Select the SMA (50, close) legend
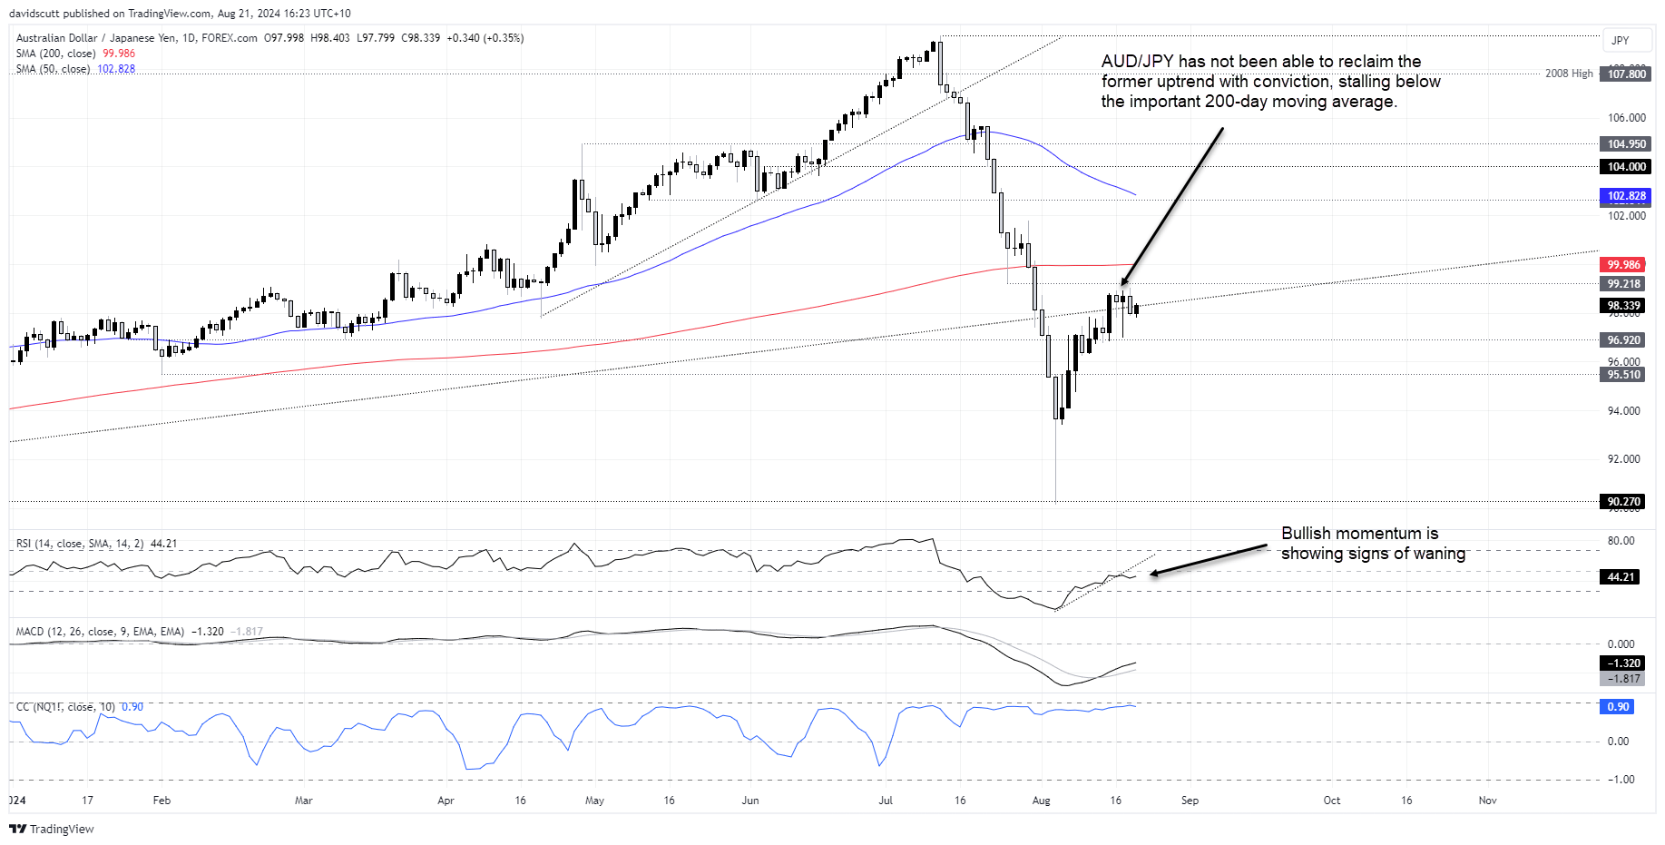Screen dimensions: 1665x845 click(x=53, y=69)
